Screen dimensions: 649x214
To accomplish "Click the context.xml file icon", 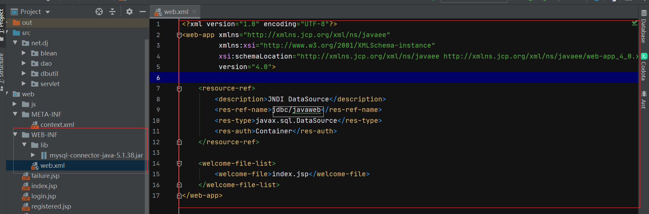I will coord(35,125).
